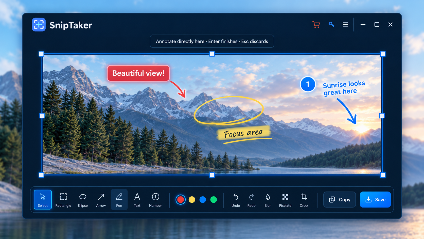Click the top-center selection handle
424x239 pixels.
click(x=212, y=54)
